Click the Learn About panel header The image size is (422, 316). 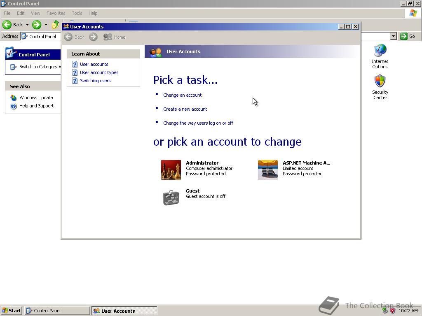tap(103, 54)
